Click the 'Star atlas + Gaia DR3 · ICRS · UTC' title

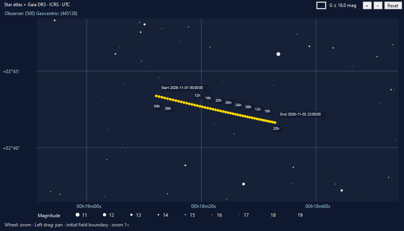37,5
